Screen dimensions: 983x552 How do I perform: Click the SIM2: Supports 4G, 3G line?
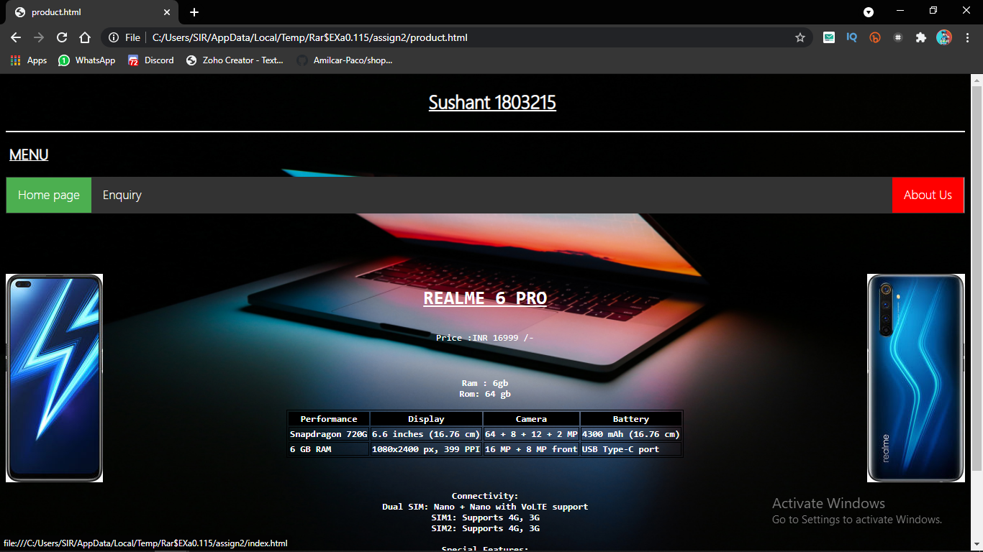485,528
